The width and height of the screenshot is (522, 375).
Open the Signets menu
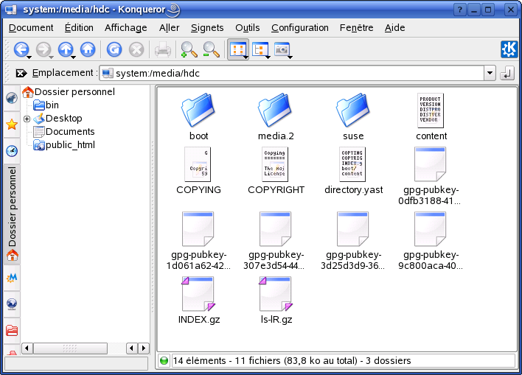point(206,27)
